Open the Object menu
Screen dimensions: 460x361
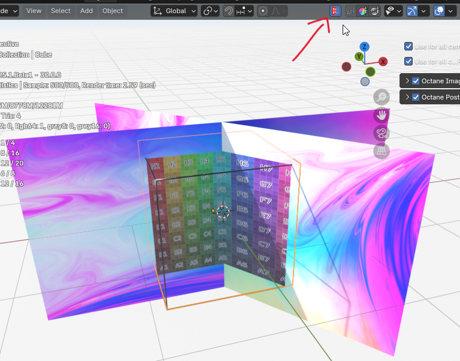(113, 11)
